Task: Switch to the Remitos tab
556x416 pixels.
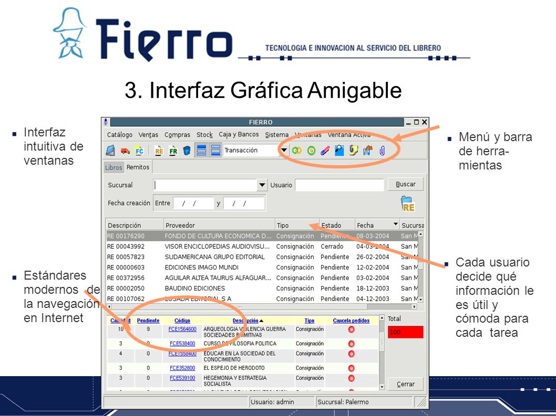Action: point(138,167)
